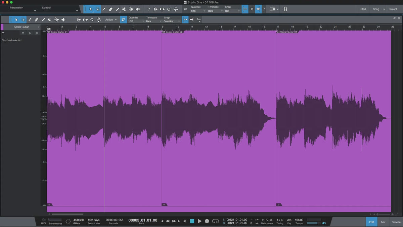
Task: Open the video player filmstrip icon
Action: click(285, 9)
